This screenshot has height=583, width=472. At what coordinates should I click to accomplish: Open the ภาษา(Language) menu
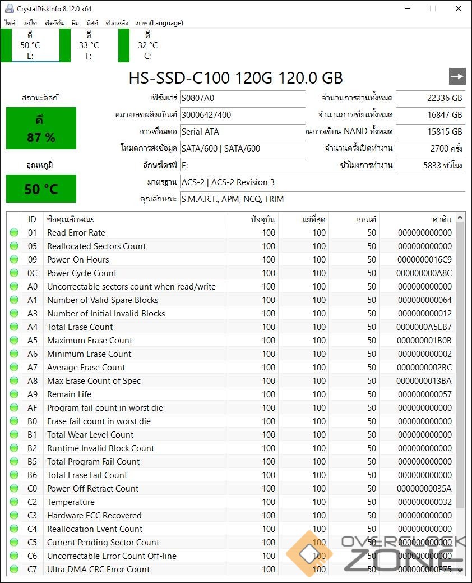159,23
